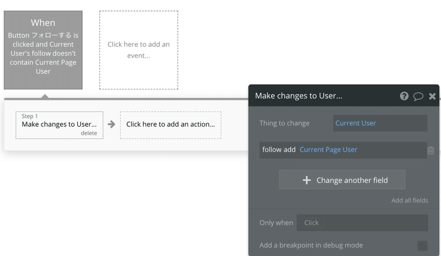Click the 'Make changes to User...' panel title
Screen dimensions: 441x256
(x=298, y=96)
